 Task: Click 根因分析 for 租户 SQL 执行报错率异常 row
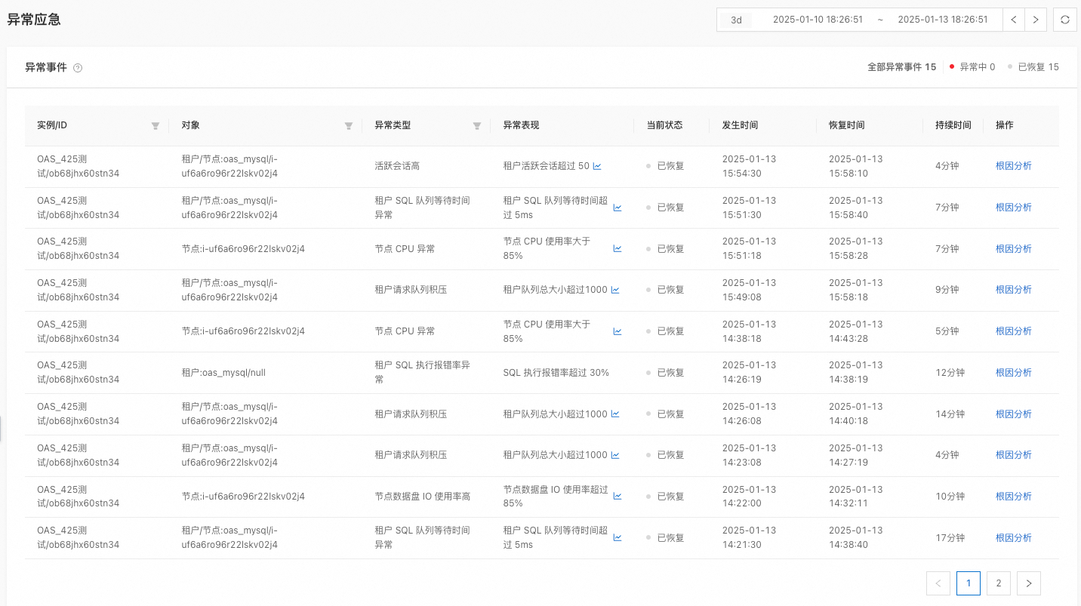click(x=1013, y=373)
